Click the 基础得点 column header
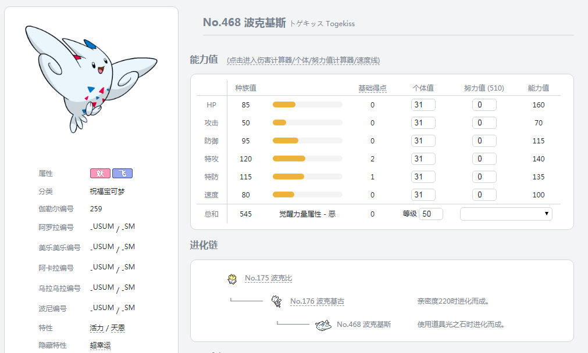The width and height of the screenshot is (588, 353). click(372, 88)
